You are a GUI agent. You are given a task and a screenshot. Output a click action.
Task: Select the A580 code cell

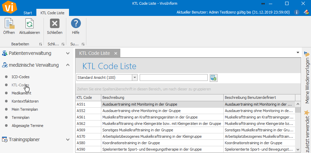pos(88,143)
